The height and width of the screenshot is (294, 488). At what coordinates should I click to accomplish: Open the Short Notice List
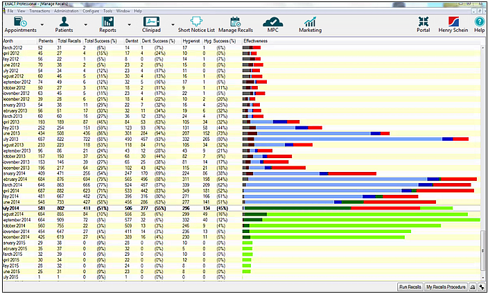[196, 24]
